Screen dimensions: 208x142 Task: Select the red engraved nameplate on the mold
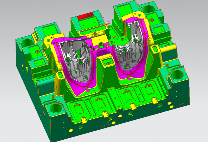pos(86,16)
